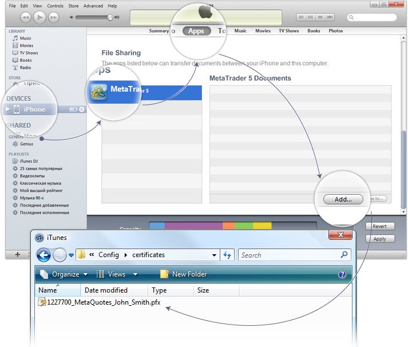The image size is (408, 347).
Task: Click the help question mark icon
Action: (x=342, y=274)
